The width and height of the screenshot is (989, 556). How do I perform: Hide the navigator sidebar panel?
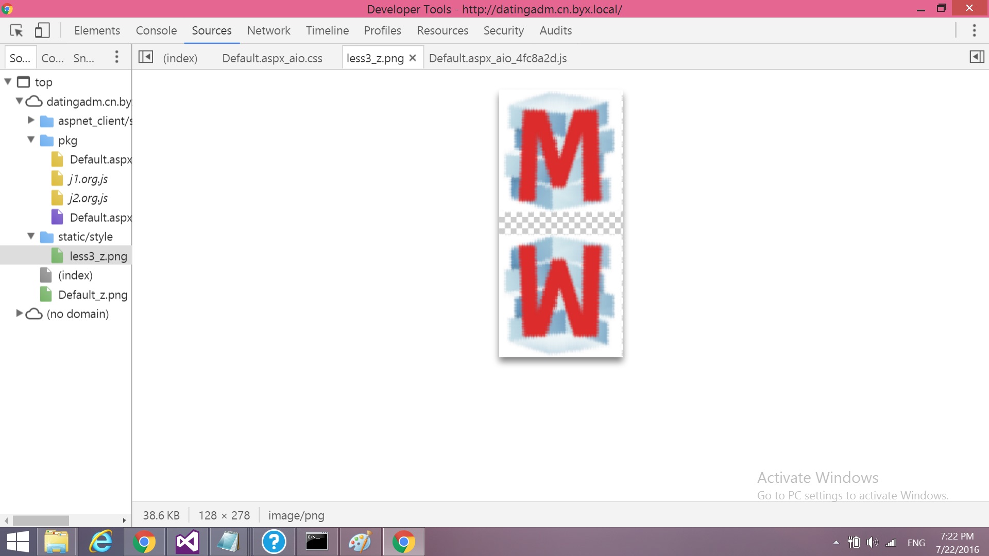146,57
